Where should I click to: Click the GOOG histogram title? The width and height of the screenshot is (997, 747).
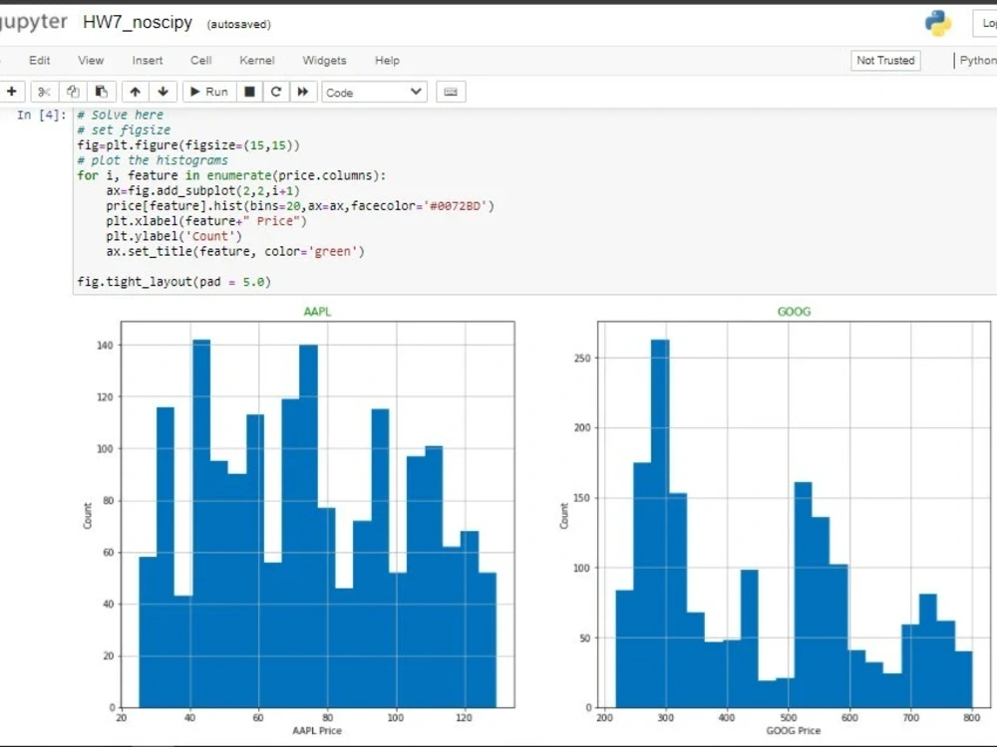[x=795, y=311]
